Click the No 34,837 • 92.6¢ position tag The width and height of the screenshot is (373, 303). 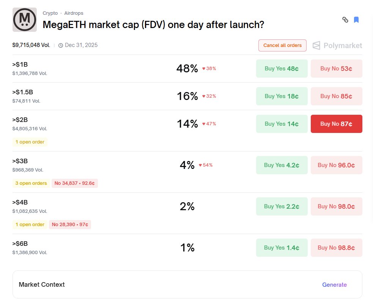point(74,183)
